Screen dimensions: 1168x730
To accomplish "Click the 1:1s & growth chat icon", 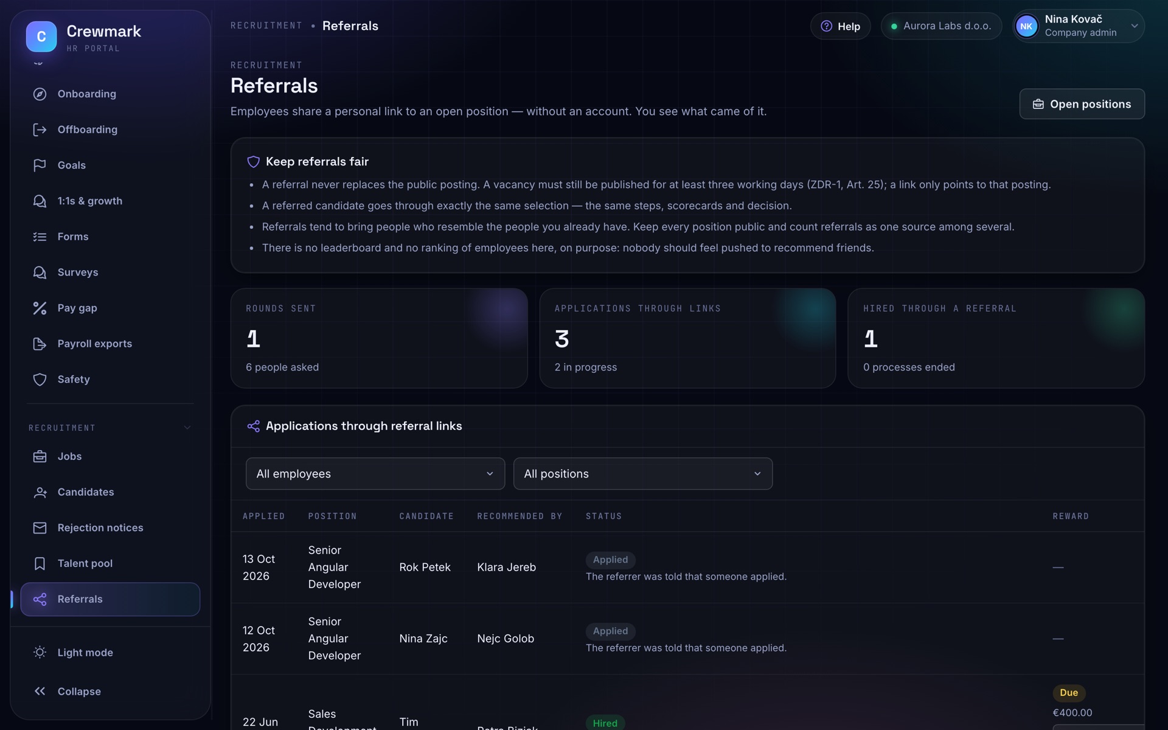I will coord(40,201).
